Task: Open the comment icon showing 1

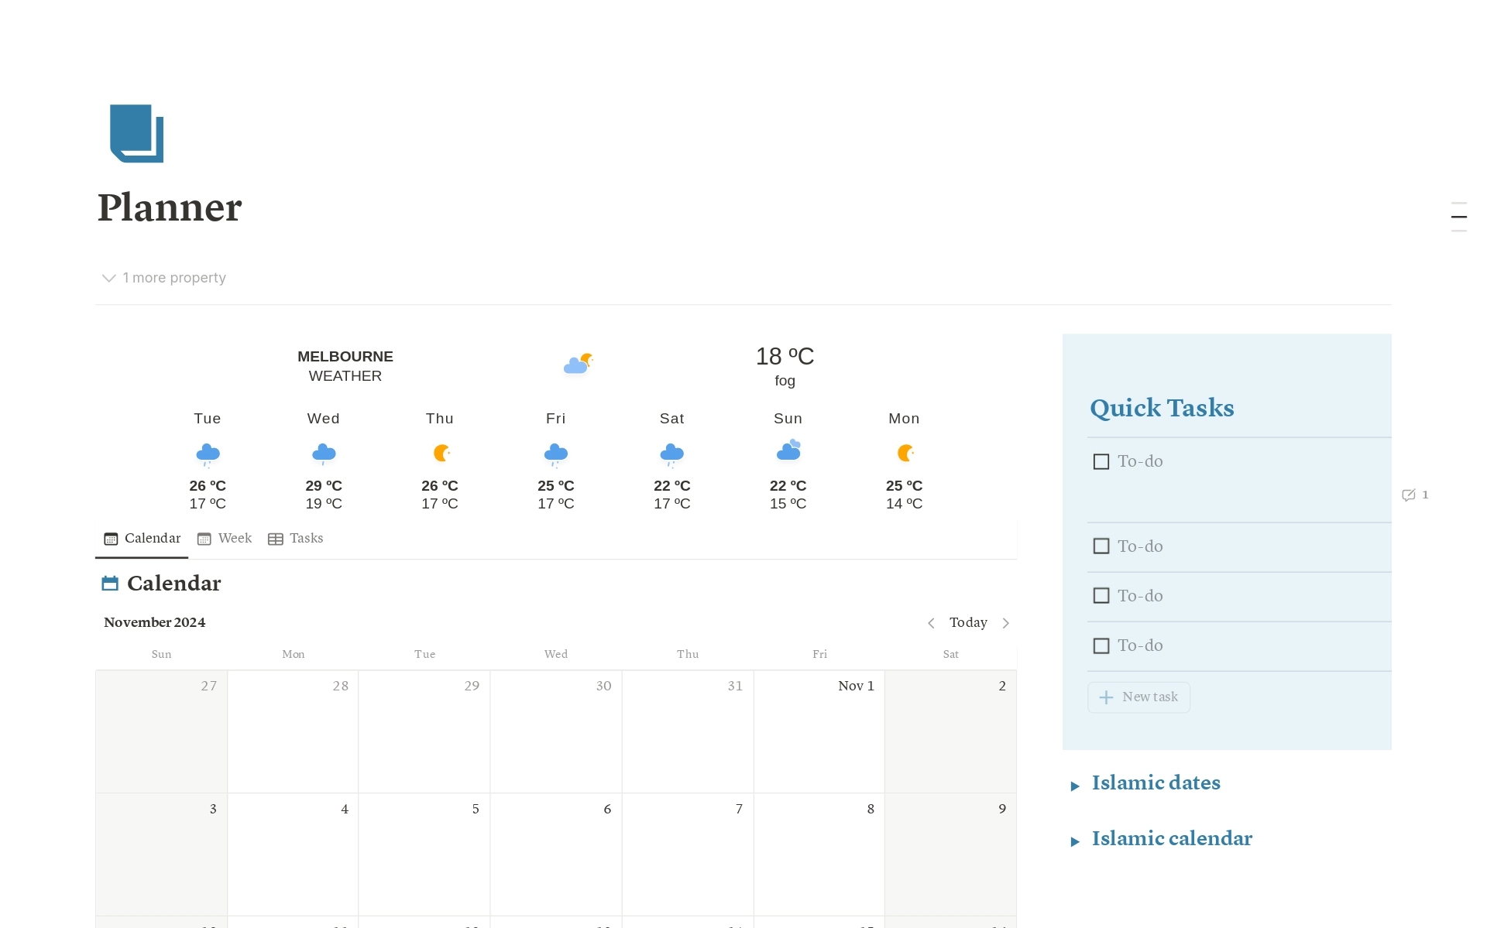Action: click(x=1414, y=495)
